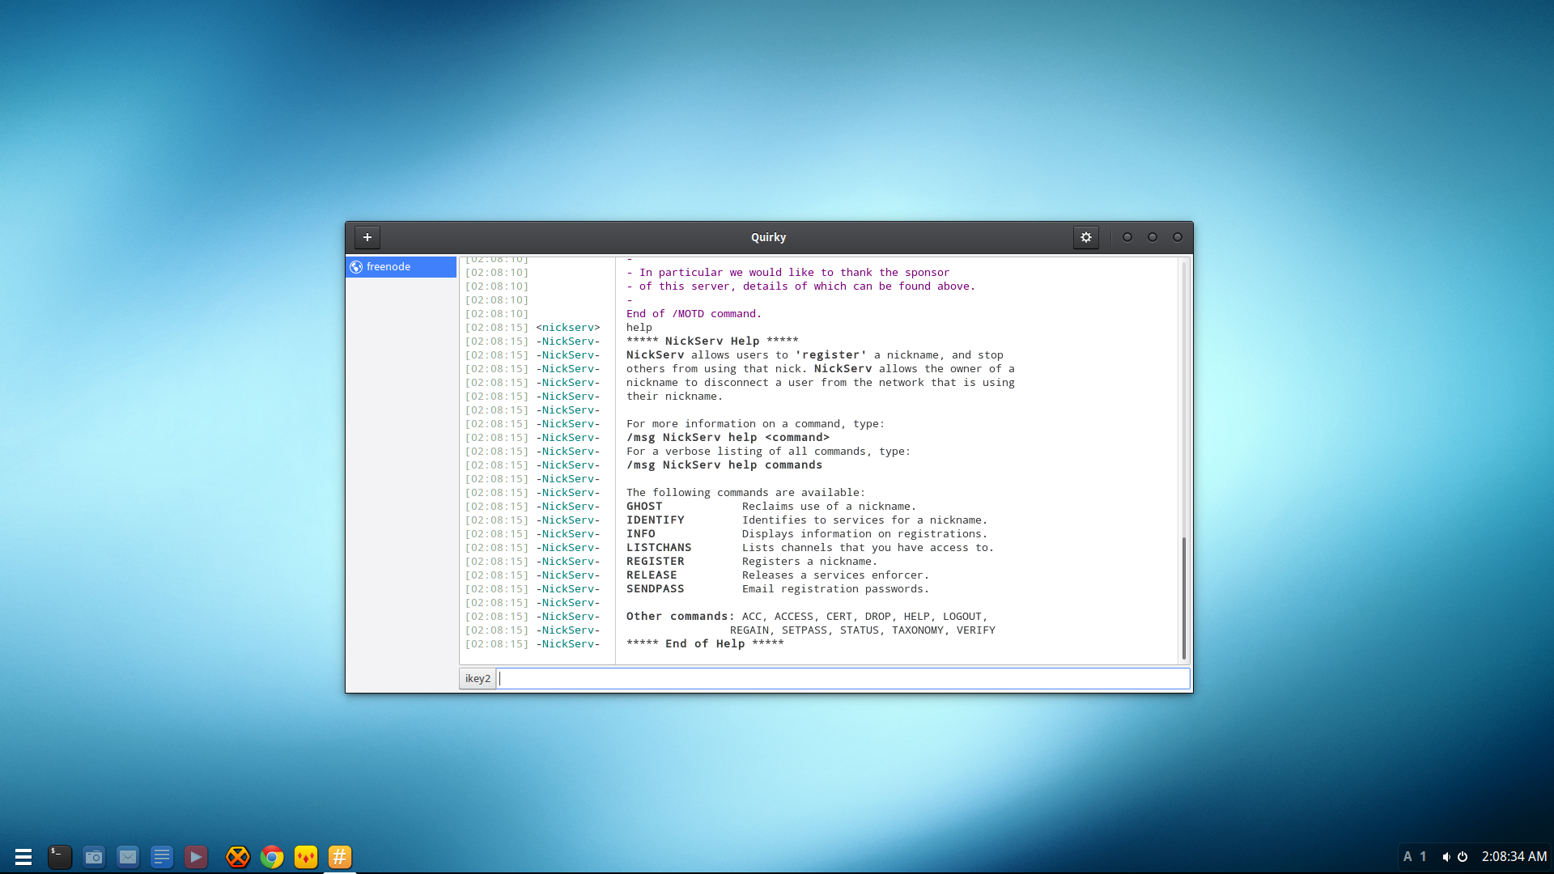Launch the media player in the panel

[x=196, y=857]
